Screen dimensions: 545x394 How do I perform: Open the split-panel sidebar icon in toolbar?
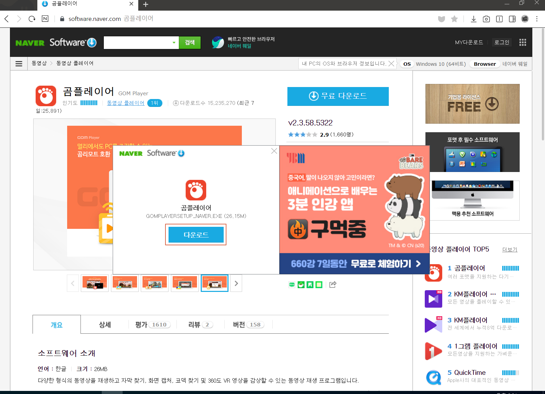(512, 19)
